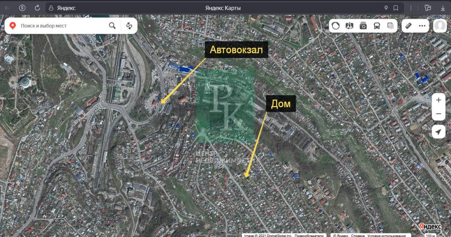Toggle the traffic layer circle icon

coord(336,26)
